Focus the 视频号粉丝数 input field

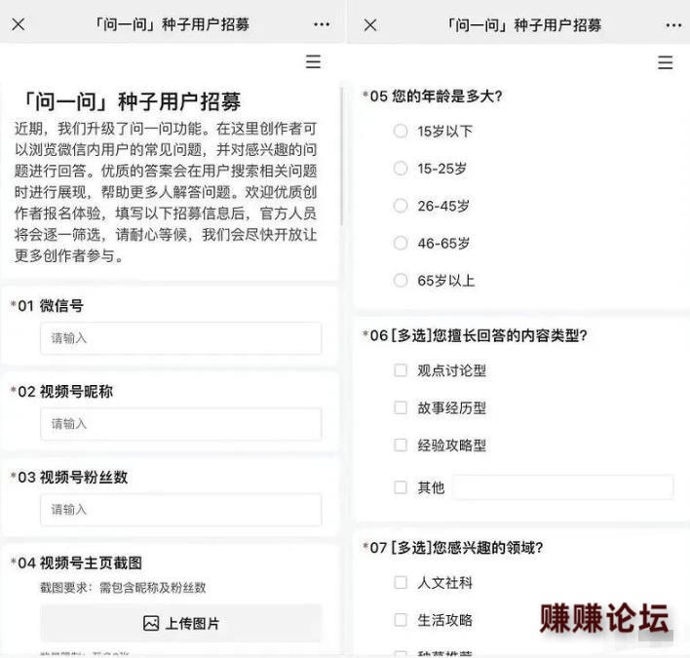[181, 510]
